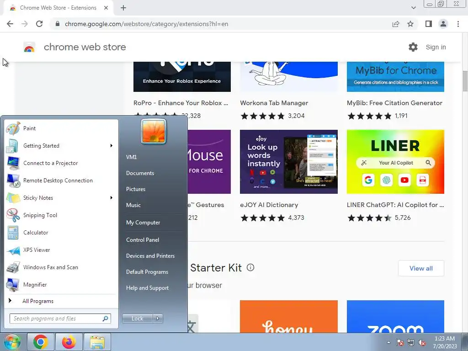Viewport: 468px width, 351px height.
Task: Click the taskbar clock showing 1:23 AM
Action: click(445, 342)
